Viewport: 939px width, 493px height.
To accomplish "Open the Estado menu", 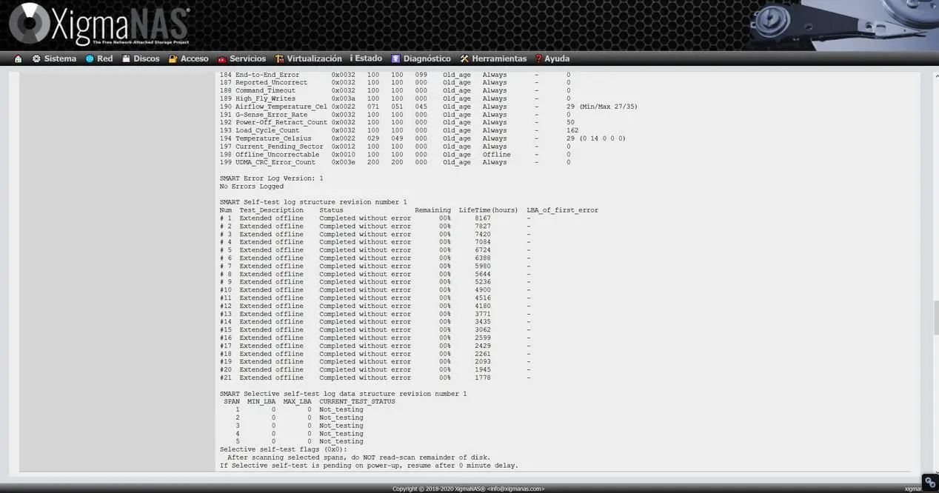I will [366, 58].
